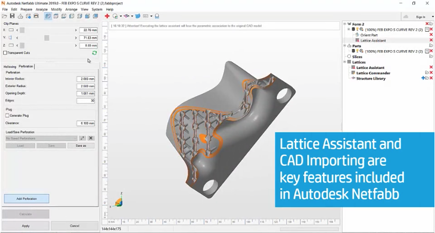
Task: Click the Exterior Radius input field
Action: click(x=86, y=86)
